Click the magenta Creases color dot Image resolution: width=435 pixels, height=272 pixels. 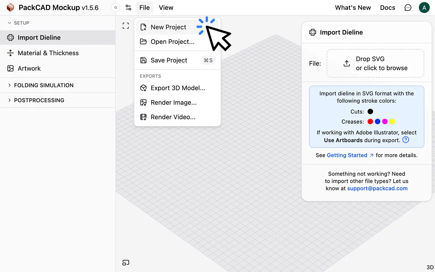click(x=385, y=122)
